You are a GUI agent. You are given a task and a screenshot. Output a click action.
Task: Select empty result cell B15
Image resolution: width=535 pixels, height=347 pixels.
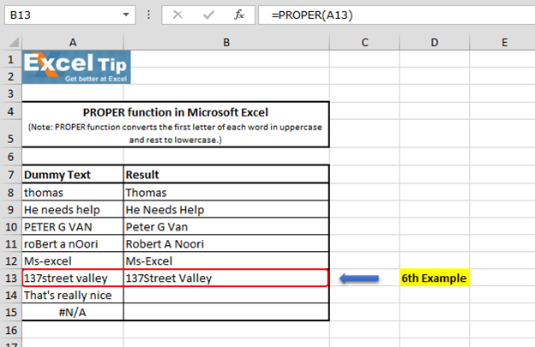226,312
